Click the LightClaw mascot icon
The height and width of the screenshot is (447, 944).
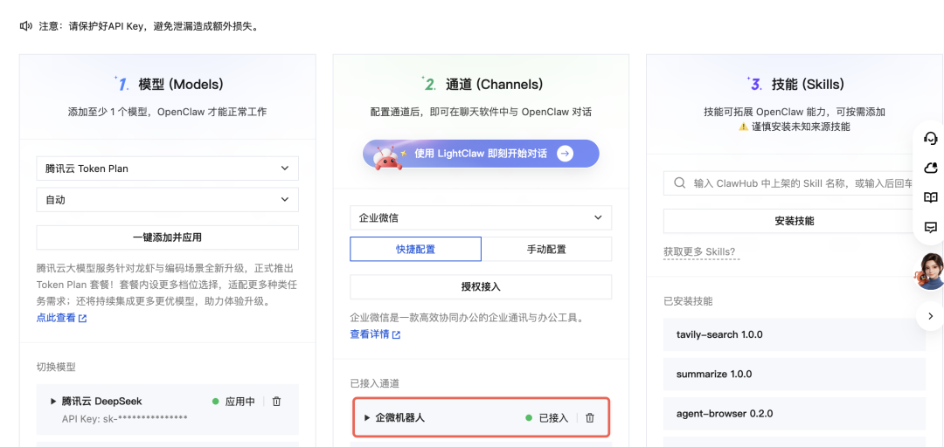click(x=387, y=158)
